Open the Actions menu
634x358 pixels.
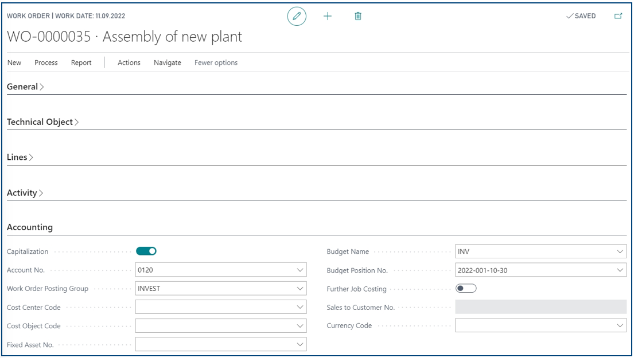[129, 62]
